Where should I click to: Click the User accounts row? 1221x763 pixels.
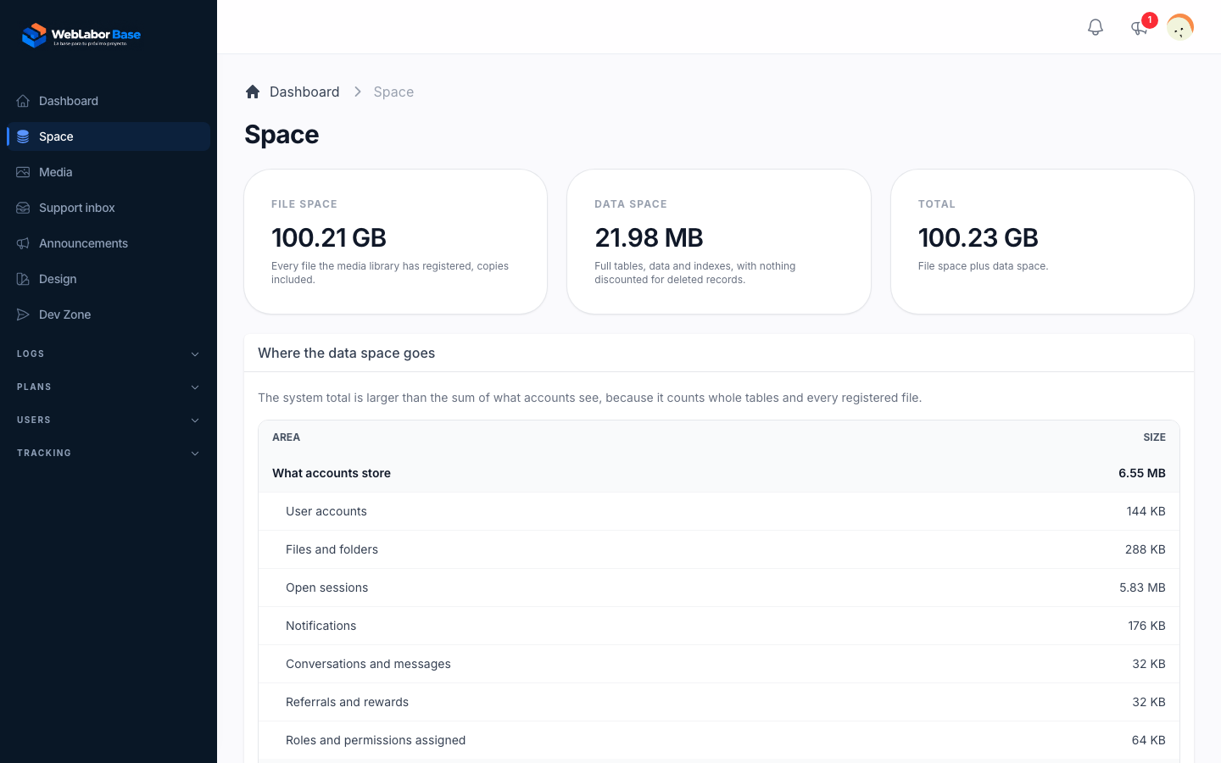click(719, 511)
